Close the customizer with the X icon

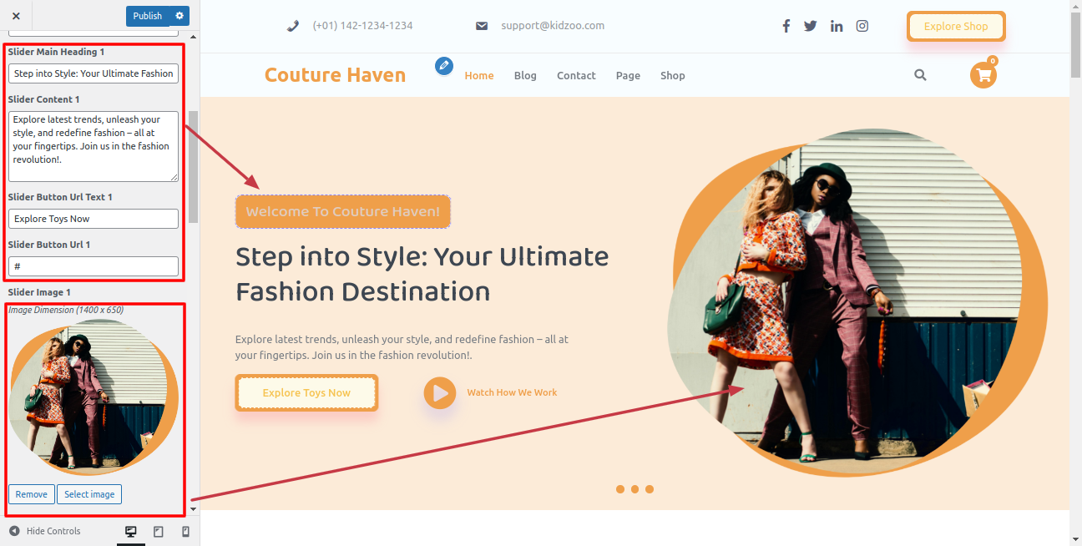(16, 16)
